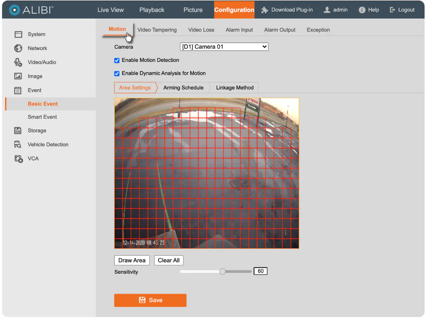
Task: Click the Clear All button
Action: coord(169,260)
